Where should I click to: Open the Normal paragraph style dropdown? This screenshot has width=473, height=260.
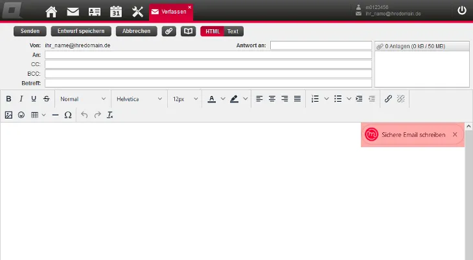coord(83,99)
